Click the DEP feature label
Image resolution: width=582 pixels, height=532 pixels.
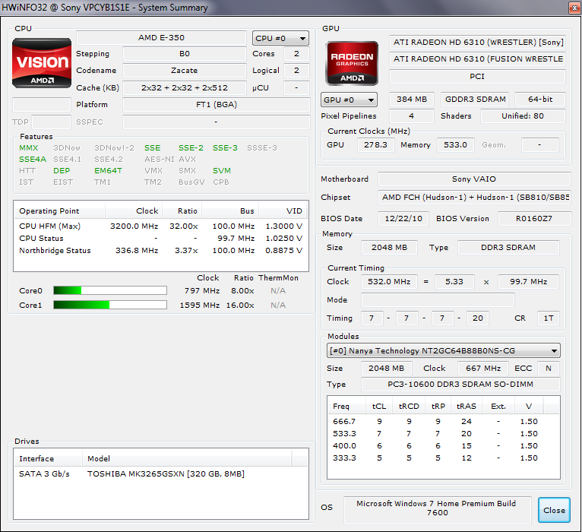(x=62, y=171)
